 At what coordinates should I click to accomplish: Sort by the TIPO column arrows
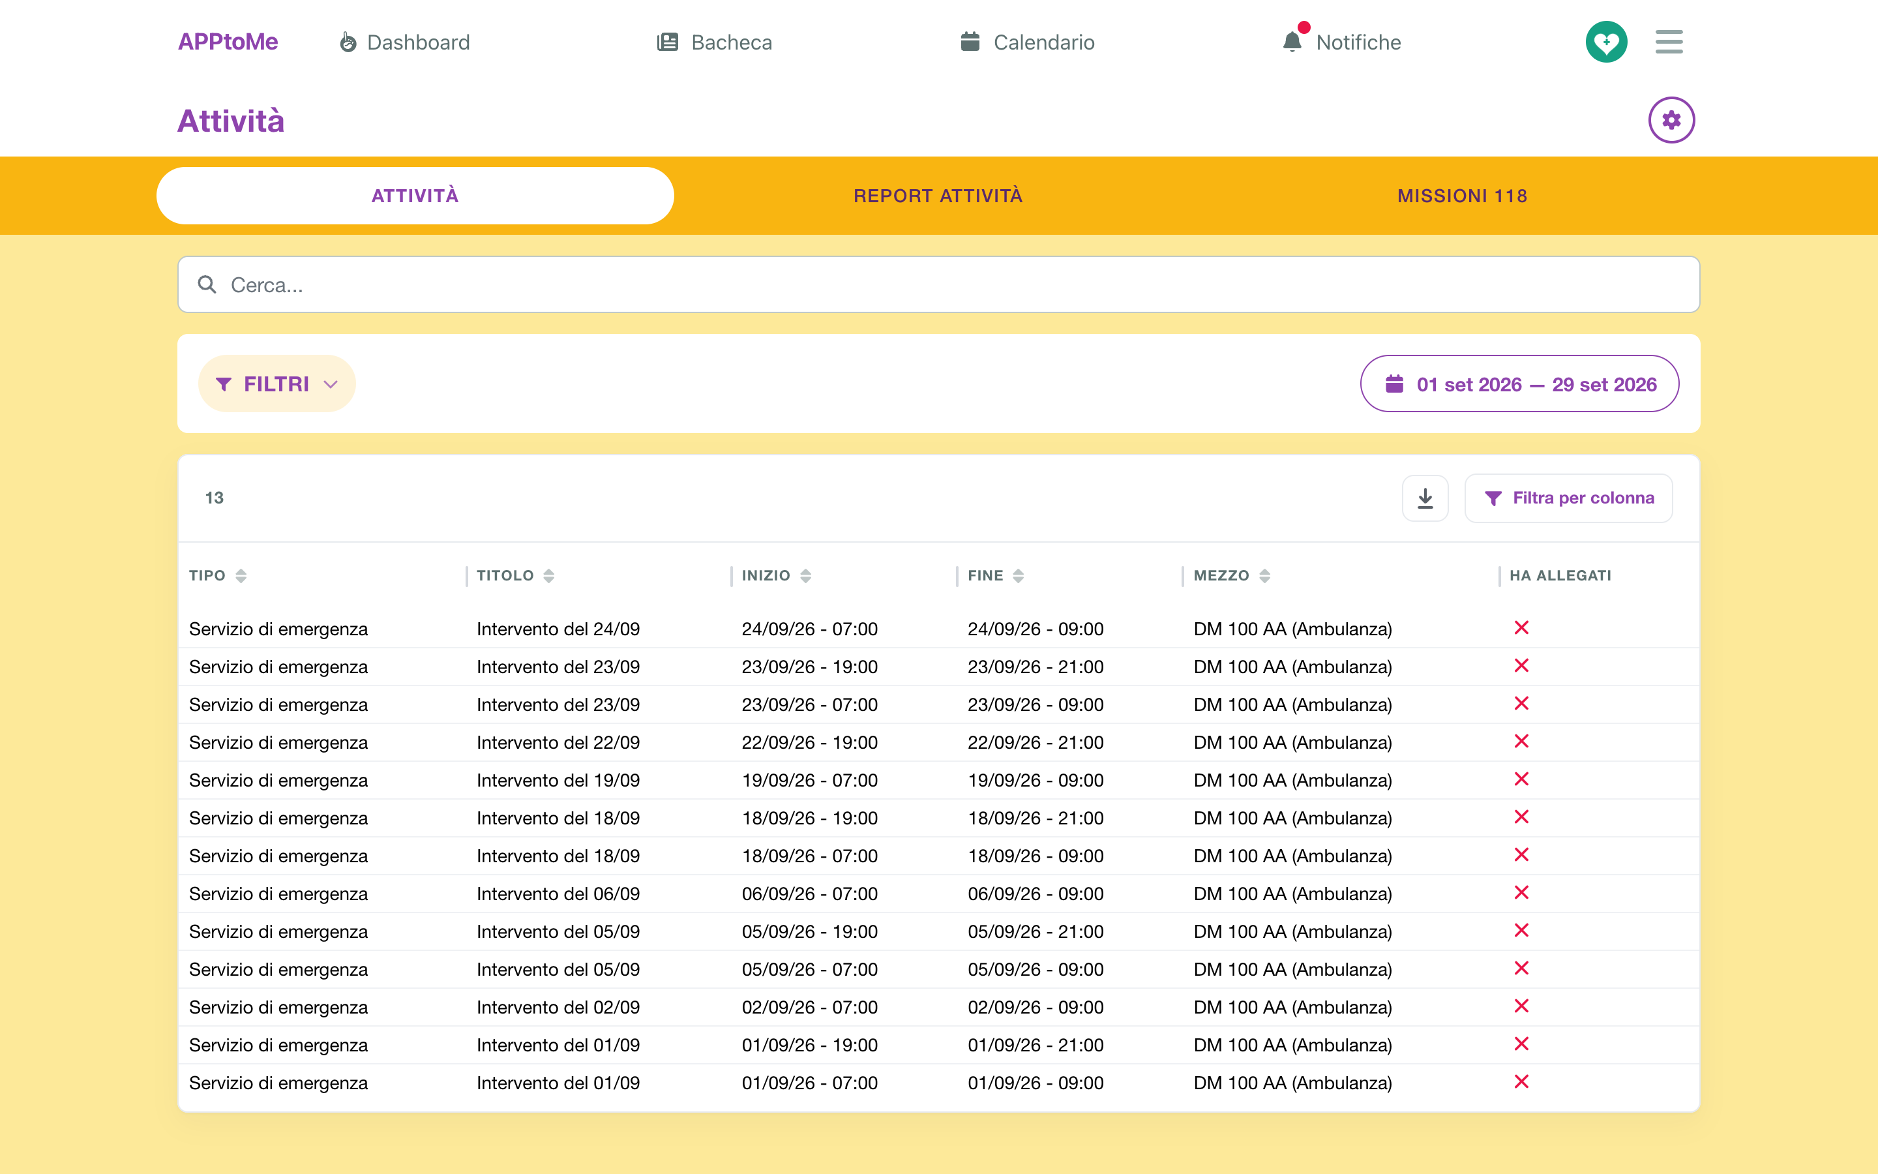point(241,575)
